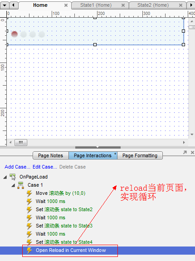
Task: Click the horizontal scrollbar left arrow
Action: [x=10, y=142]
